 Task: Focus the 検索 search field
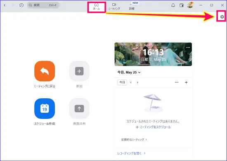(43, 5)
